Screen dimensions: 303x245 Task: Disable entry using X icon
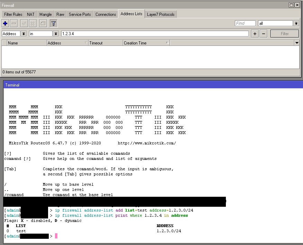[x=32, y=23]
